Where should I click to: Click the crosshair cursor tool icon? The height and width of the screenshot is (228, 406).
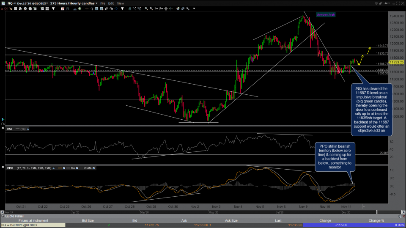(x=5, y=8)
